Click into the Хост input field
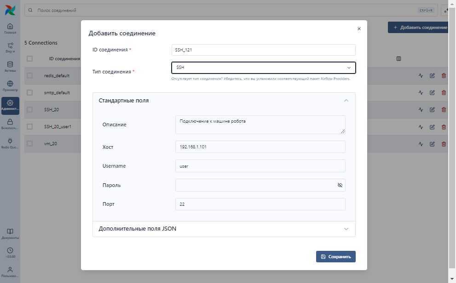This screenshot has width=456, height=283. coord(260,147)
